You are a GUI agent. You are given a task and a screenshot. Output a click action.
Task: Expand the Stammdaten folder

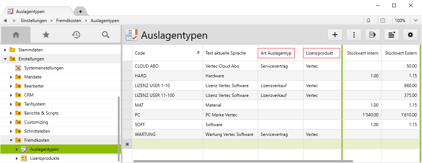(5, 50)
